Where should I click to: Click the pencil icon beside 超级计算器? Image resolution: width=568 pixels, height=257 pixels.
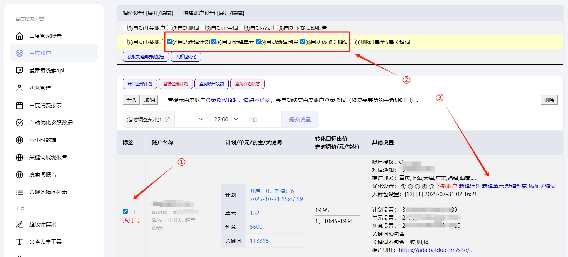(19, 224)
